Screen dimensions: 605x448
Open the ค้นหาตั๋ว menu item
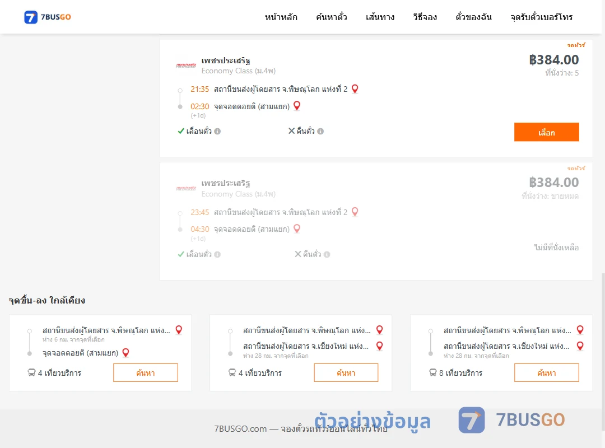tap(332, 17)
